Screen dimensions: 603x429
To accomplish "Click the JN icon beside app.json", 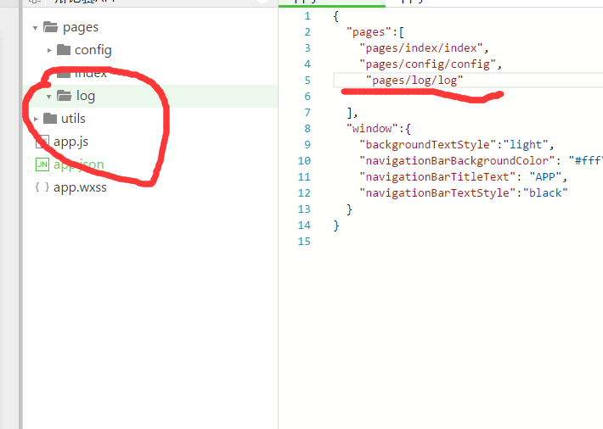I will pos(42,164).
